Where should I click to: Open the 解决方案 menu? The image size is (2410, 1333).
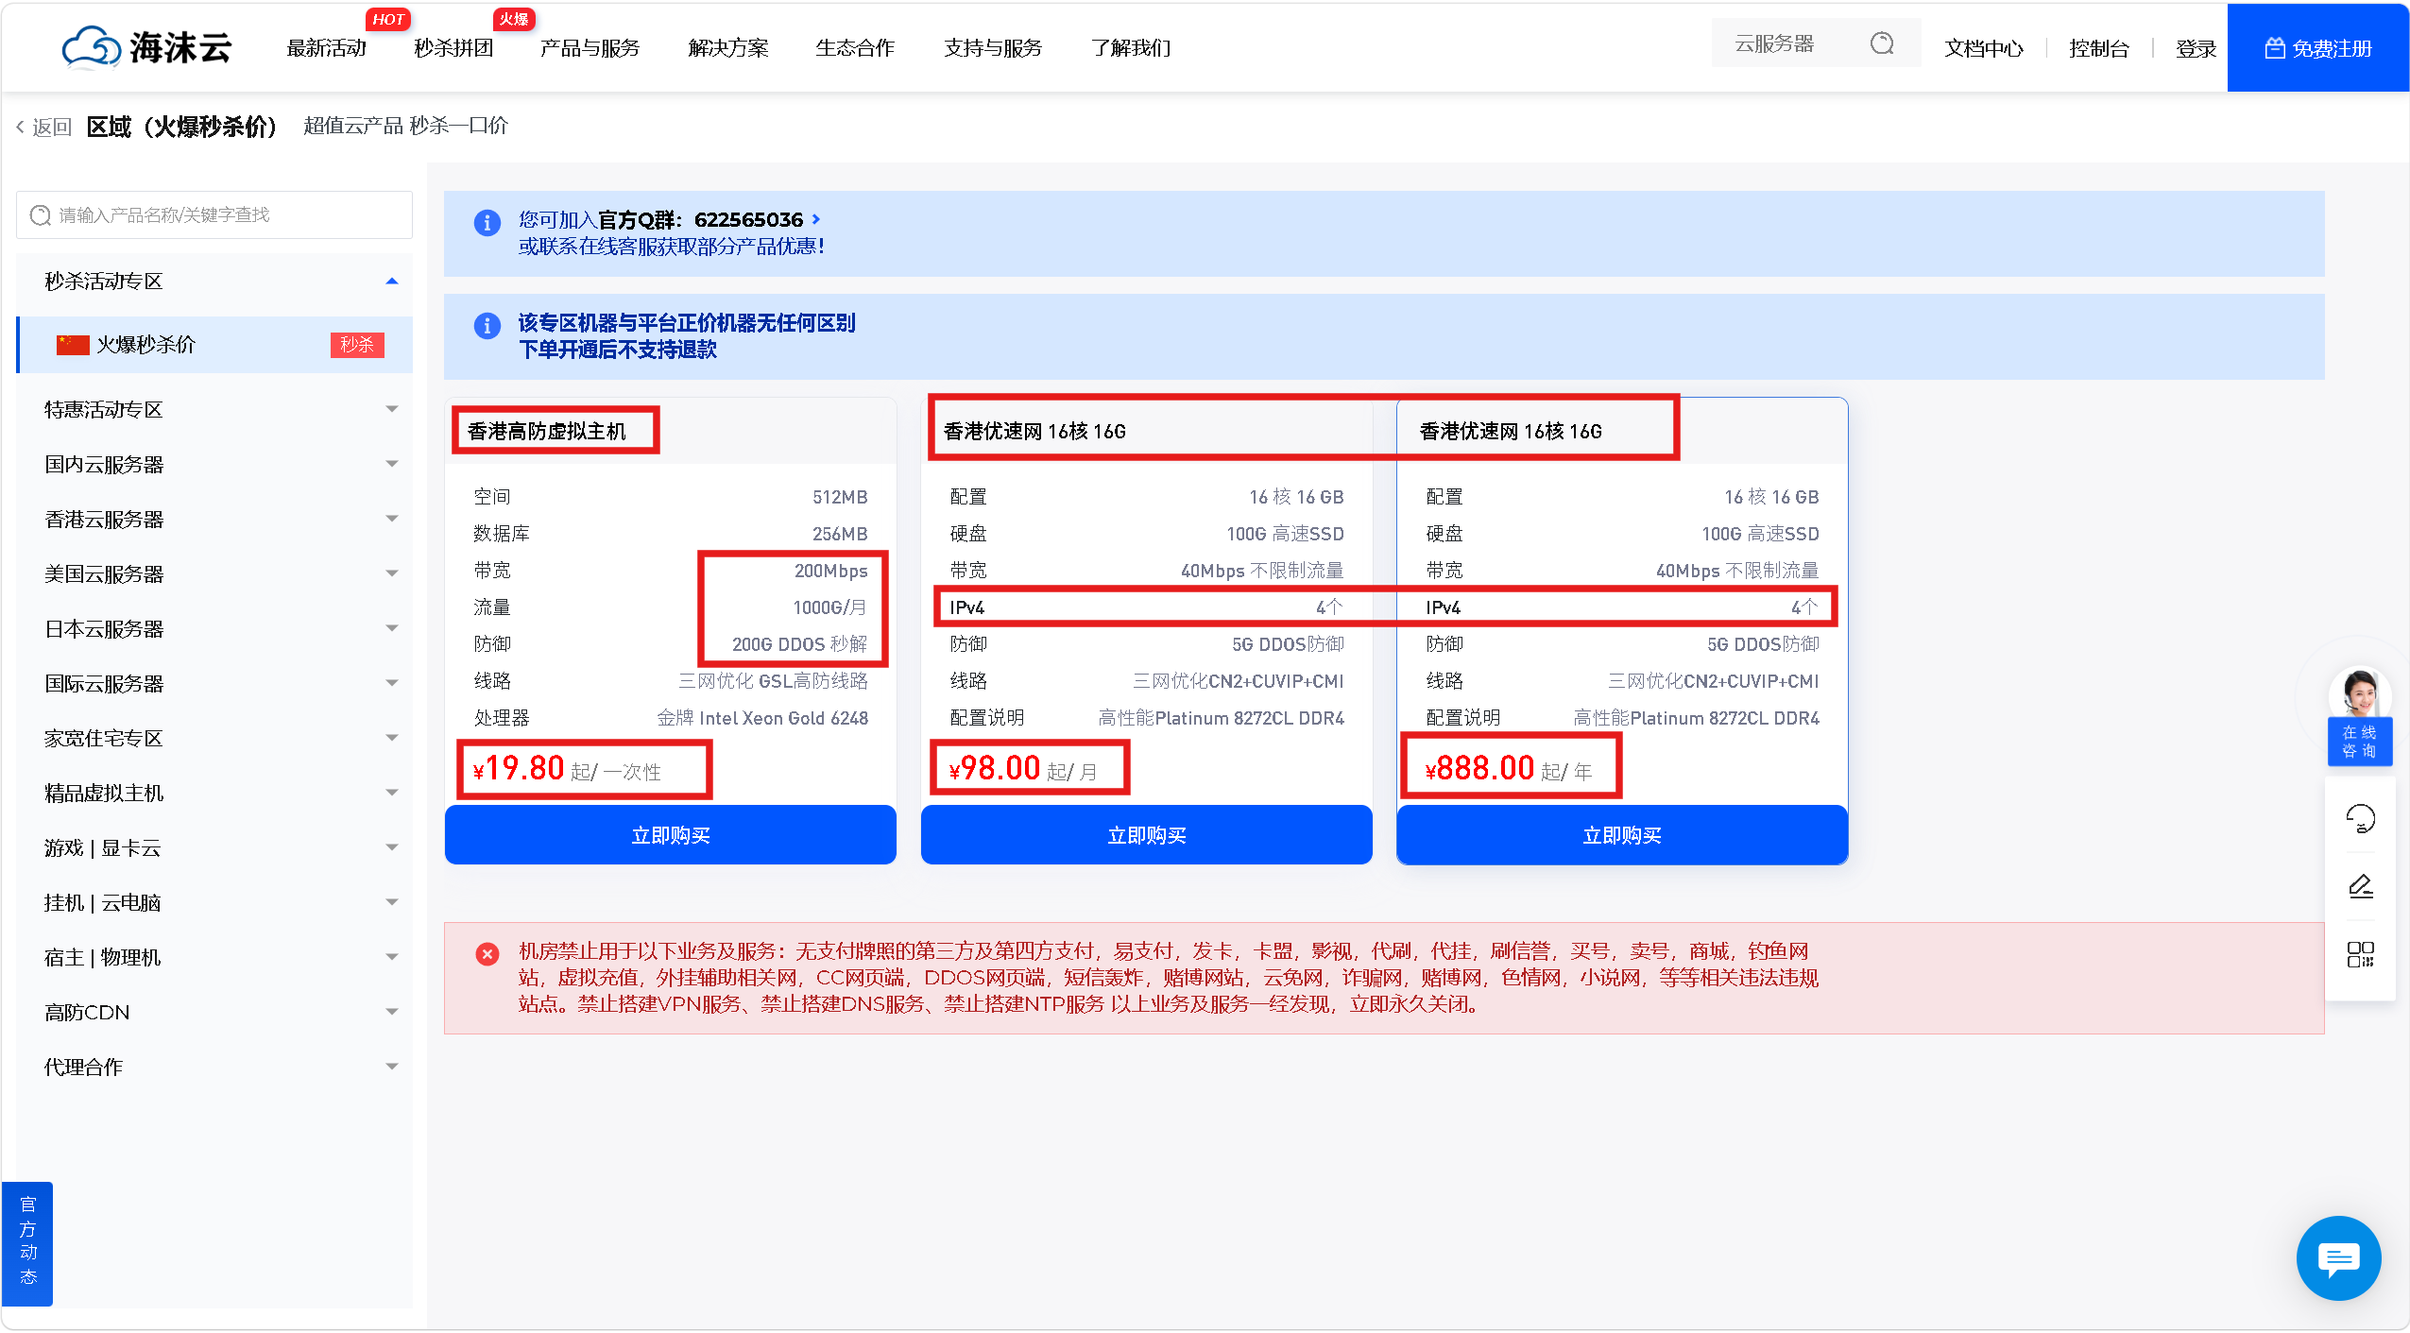click(x=728, y=48)
